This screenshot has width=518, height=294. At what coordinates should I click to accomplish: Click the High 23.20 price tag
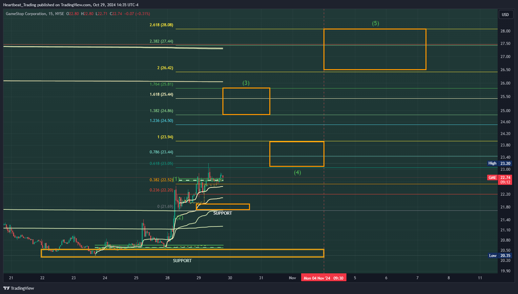coord(500,163)
